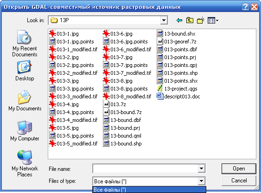Select the 013-georef.7z archive icon
261x193 pixels.
click(x=160, y=42)
